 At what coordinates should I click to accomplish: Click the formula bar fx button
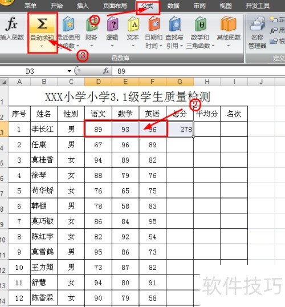pos(106,71)
